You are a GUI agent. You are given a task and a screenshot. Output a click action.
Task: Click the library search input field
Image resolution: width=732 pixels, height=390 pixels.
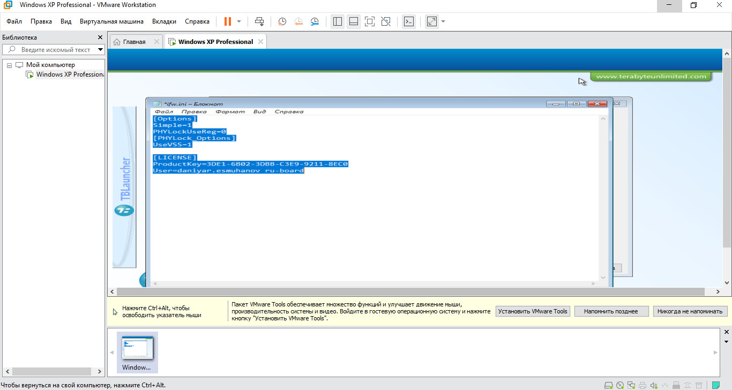pyautogui.click(x=54, y=50)
